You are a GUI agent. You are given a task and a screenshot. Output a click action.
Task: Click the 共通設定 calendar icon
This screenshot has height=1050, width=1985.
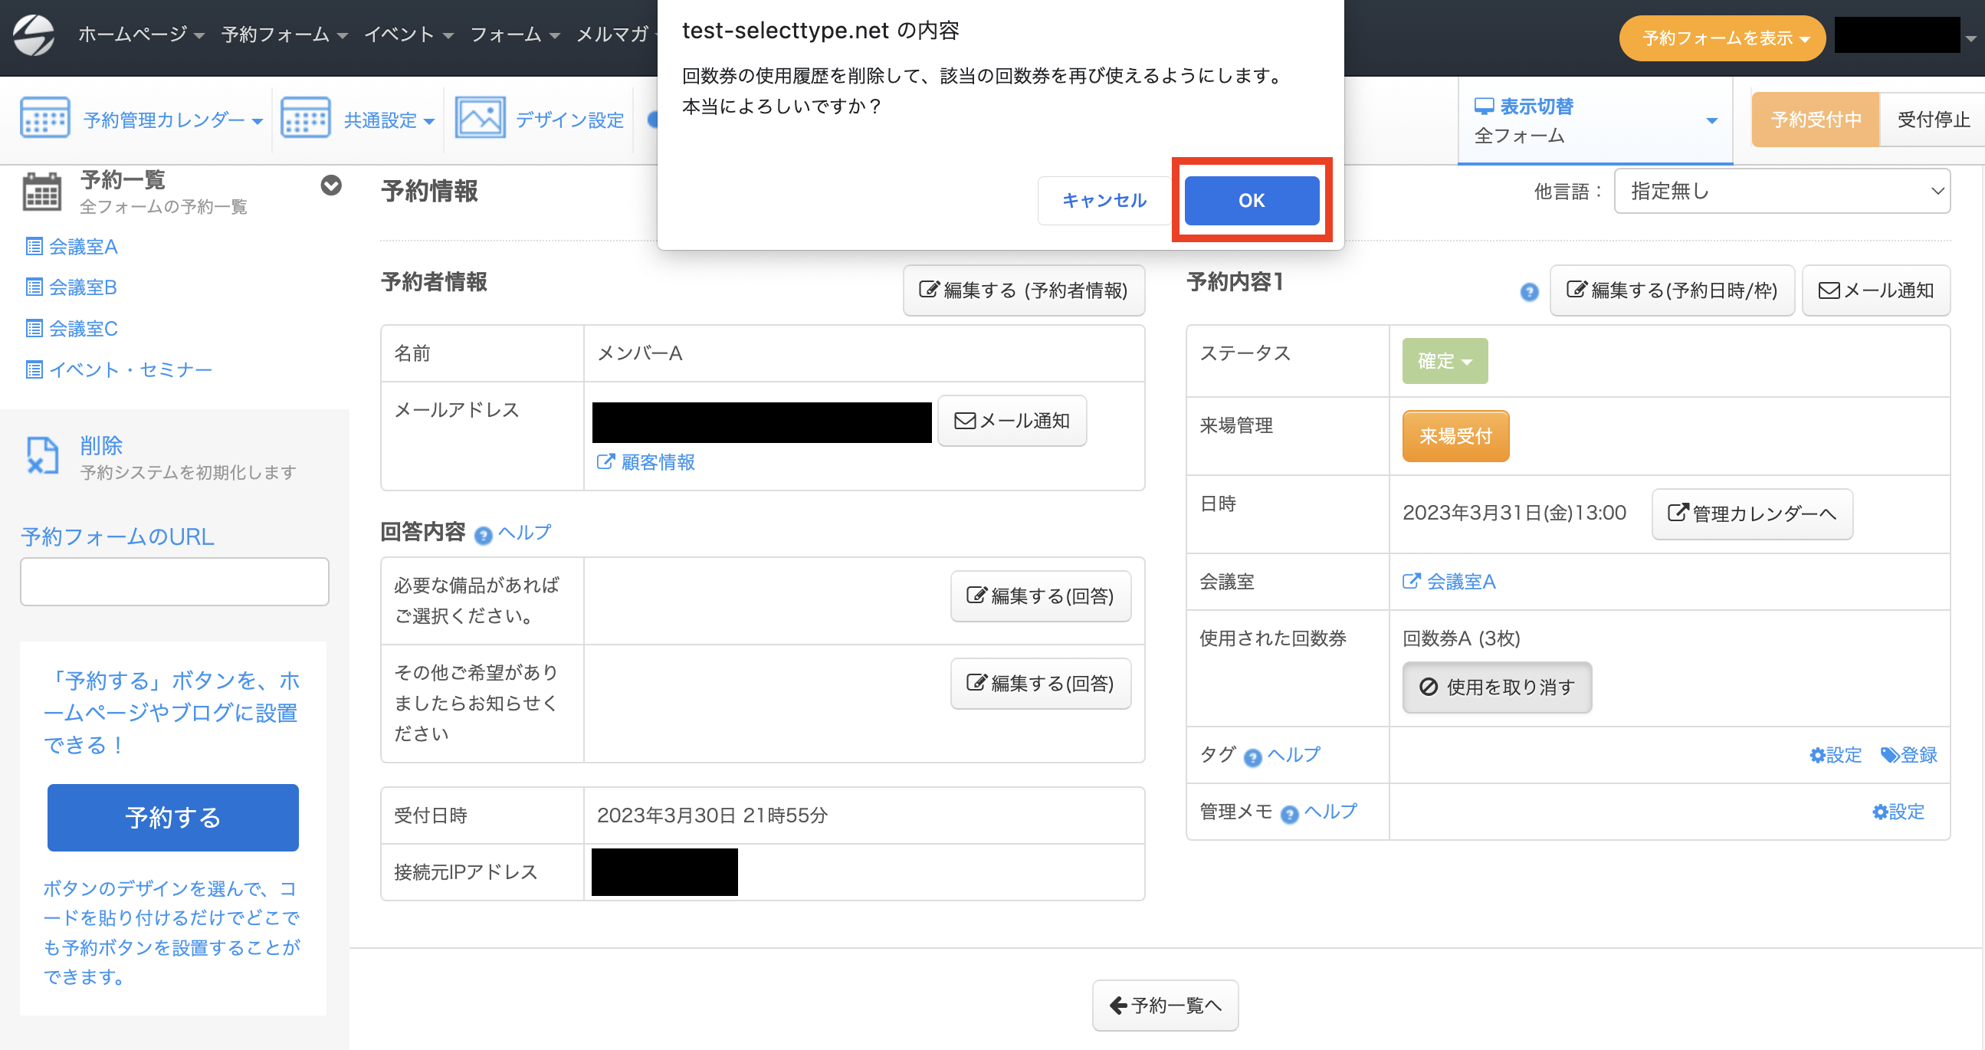[x=306, y=119]
